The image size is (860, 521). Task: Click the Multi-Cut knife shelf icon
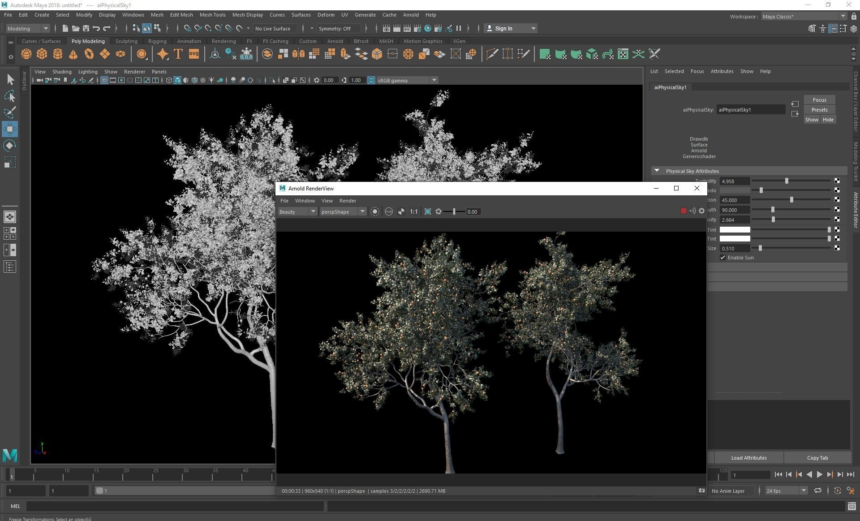(x=492, y=54)
